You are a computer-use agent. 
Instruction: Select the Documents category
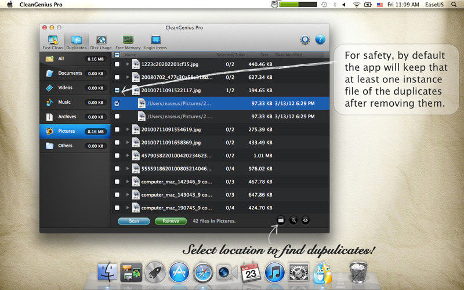tap(75, 73)
